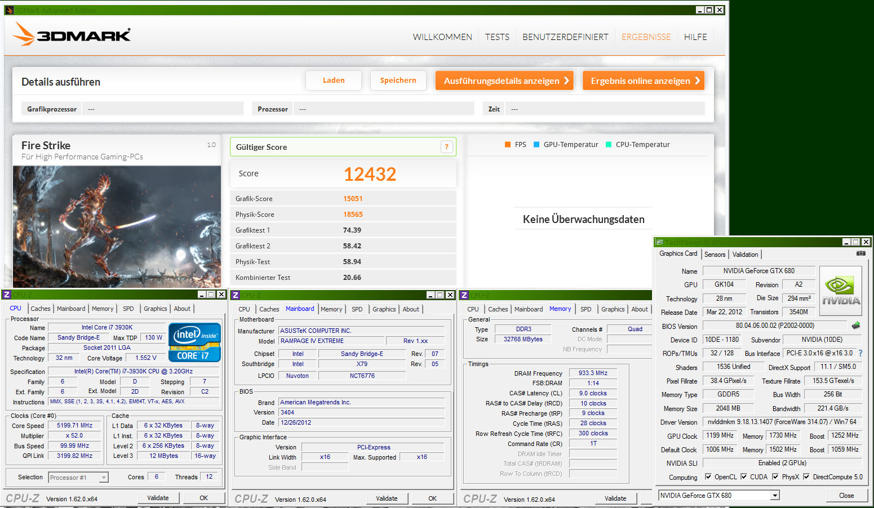Click the GPU-Z screenshot camera icon
This screenshot has height=508, width=874.
pos(860,253)
